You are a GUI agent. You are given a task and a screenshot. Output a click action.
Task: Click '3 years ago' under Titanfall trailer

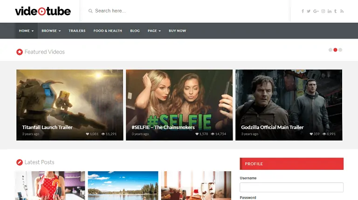[x=31, y=134]
